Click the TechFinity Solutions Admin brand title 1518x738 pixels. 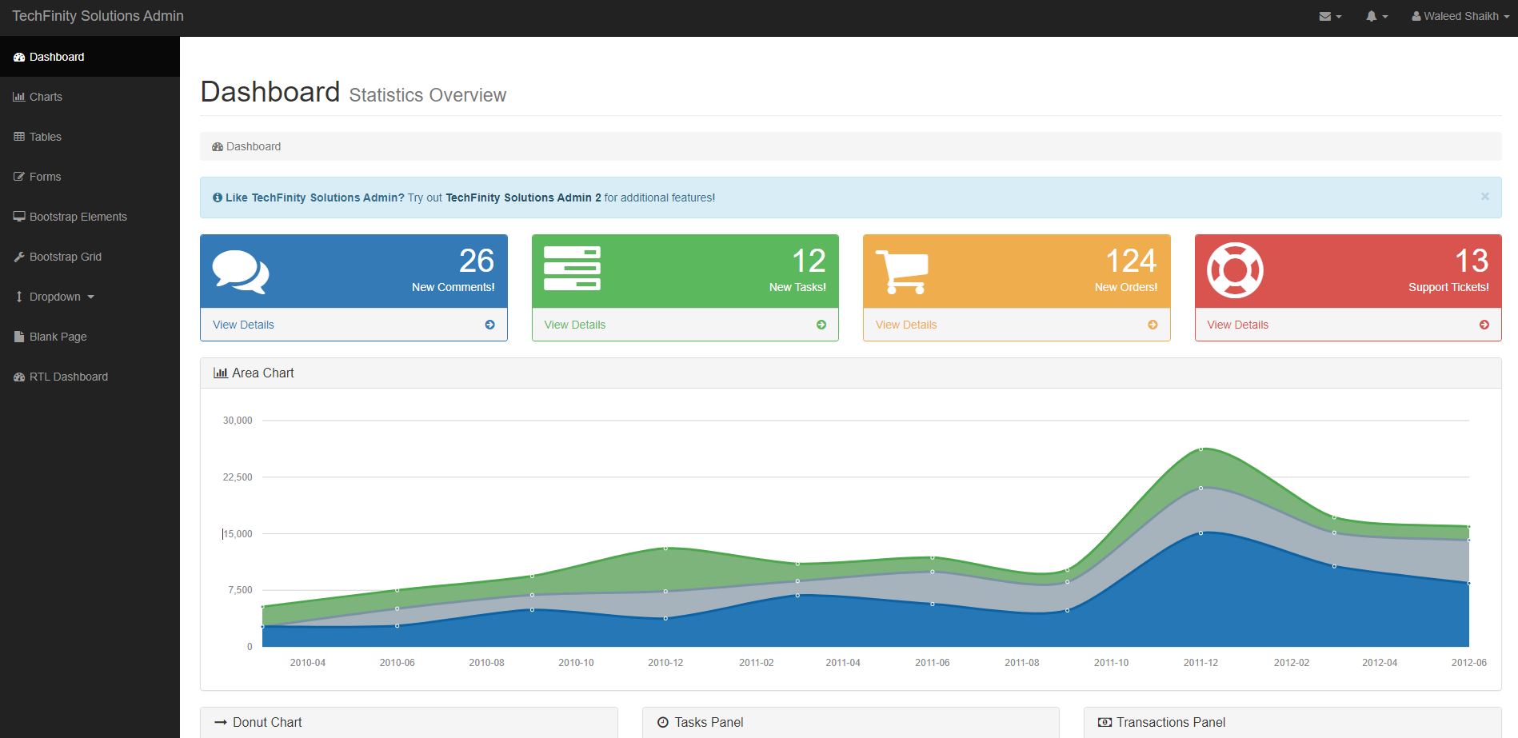(98, 16)
